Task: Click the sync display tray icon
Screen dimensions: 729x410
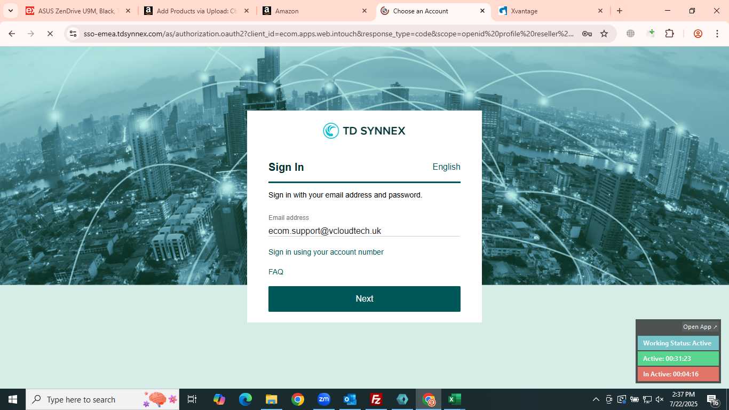Action: [622, 399]
